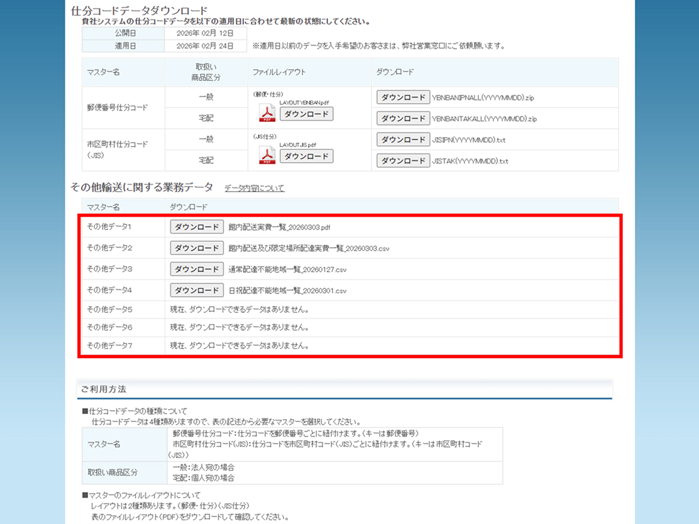Viewport: 699px width, 524px height.
Task: Click ダウンロード for その他データ4
Action: pyautogui.click(x=197, y=290)
